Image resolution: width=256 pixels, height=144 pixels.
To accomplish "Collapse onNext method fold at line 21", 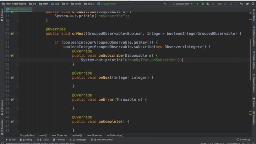I will click(18, 34).
